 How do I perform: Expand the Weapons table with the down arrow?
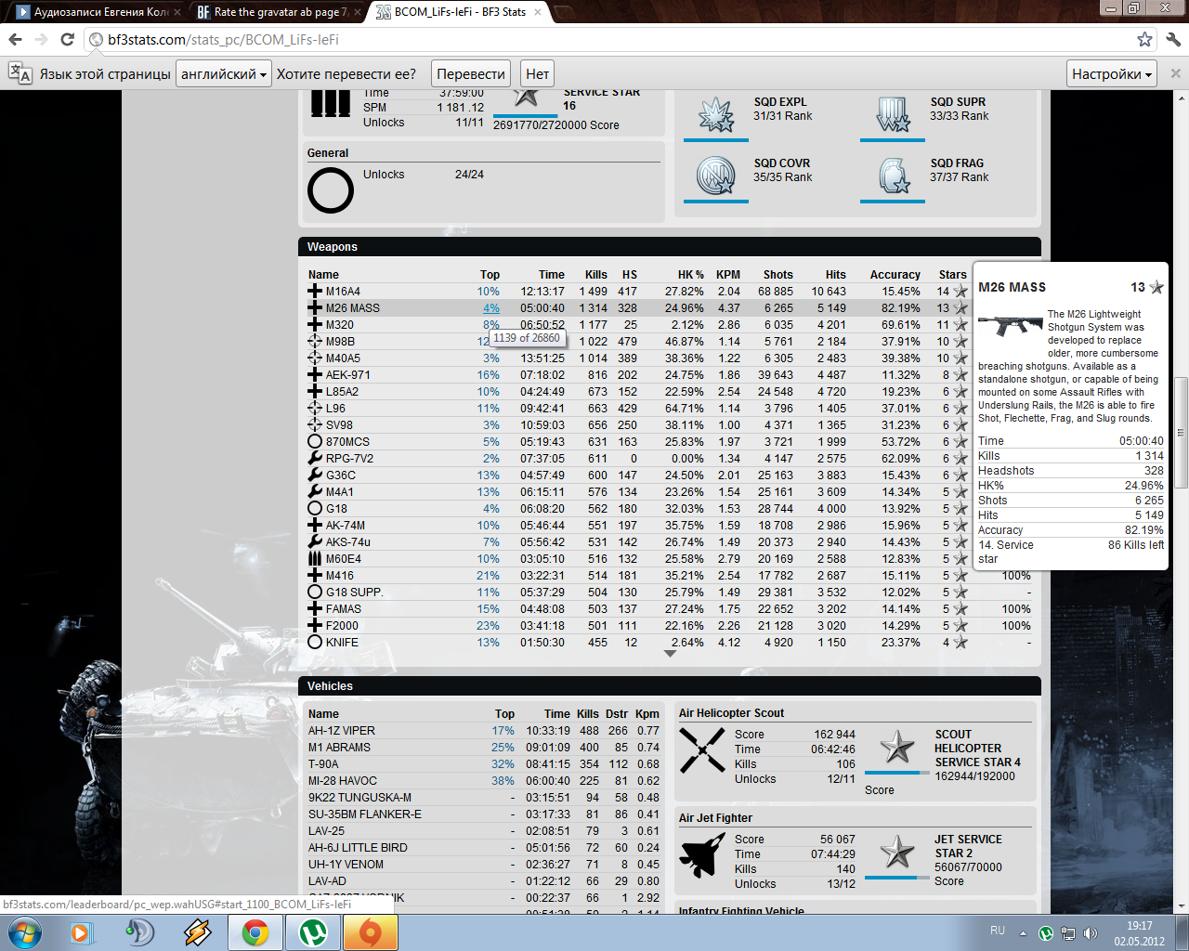[670, 654]
